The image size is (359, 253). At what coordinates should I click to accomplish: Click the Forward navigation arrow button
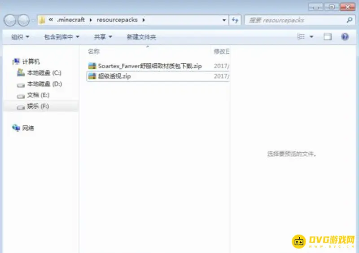(x=23, y=20)
